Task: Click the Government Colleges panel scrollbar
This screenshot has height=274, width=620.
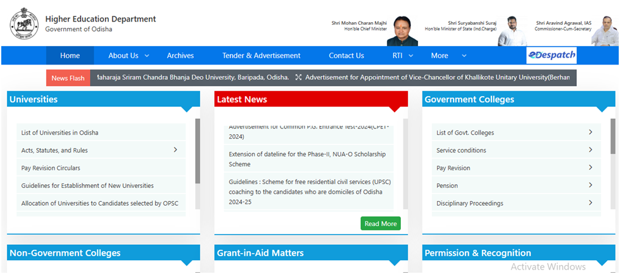Action: click(613, 136)
